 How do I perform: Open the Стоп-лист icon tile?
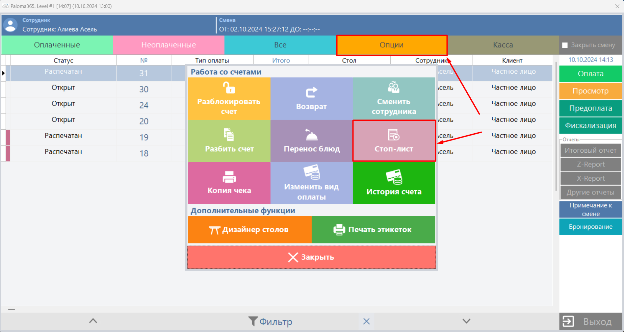(394, 135)
